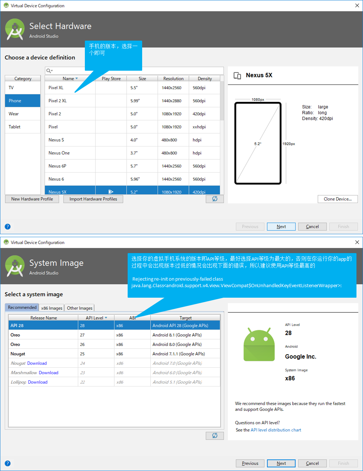The height and width of the screenshot is (471, 363).
Task: Select Tablet category
Action: point(22,127)
